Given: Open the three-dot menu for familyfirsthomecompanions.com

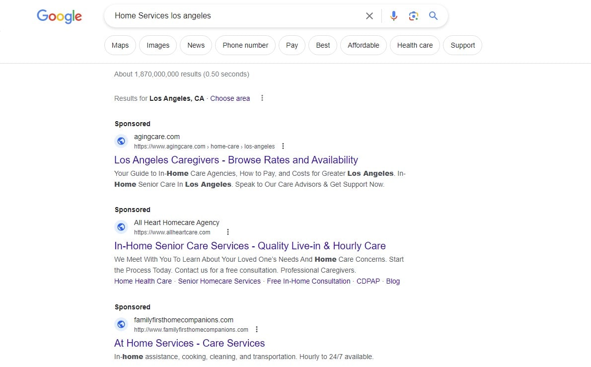Looking at the screenshot, I should (x=257, y=329).
